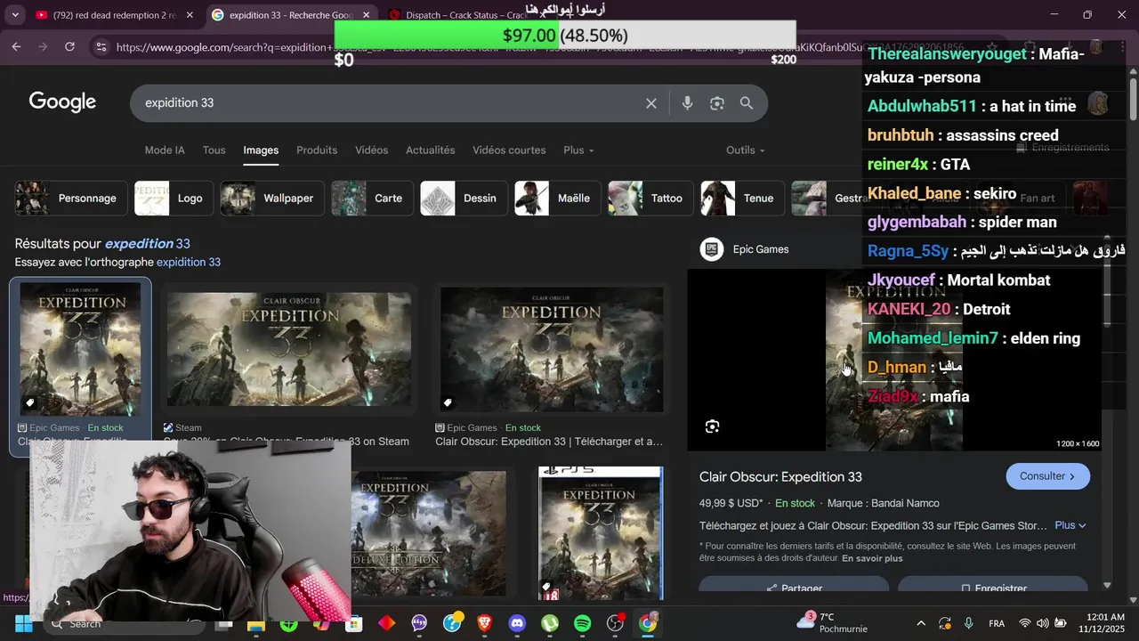
Task: Filter images by Dessin chip
Action: [x=464, y=199]
